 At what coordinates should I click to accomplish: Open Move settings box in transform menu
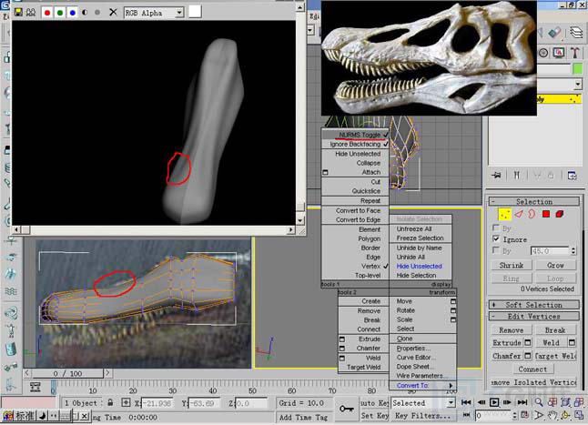(453, 301)
